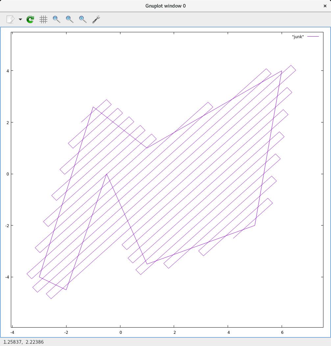The image size is (331, 346).
Task: Click the x-axis tick label 0
Action: click(x=120, y=332)
